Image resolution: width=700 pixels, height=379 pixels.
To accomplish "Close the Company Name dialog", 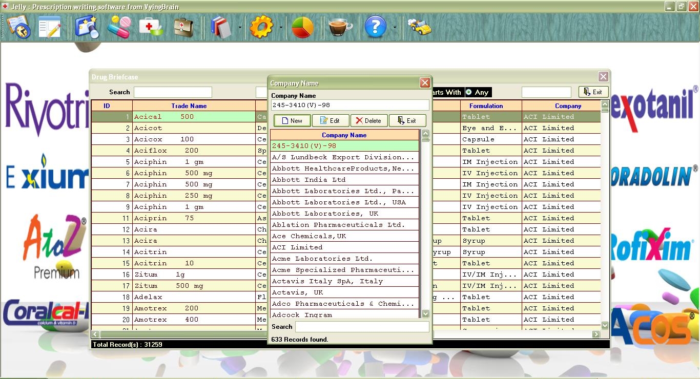I will (x=425, y=82).
